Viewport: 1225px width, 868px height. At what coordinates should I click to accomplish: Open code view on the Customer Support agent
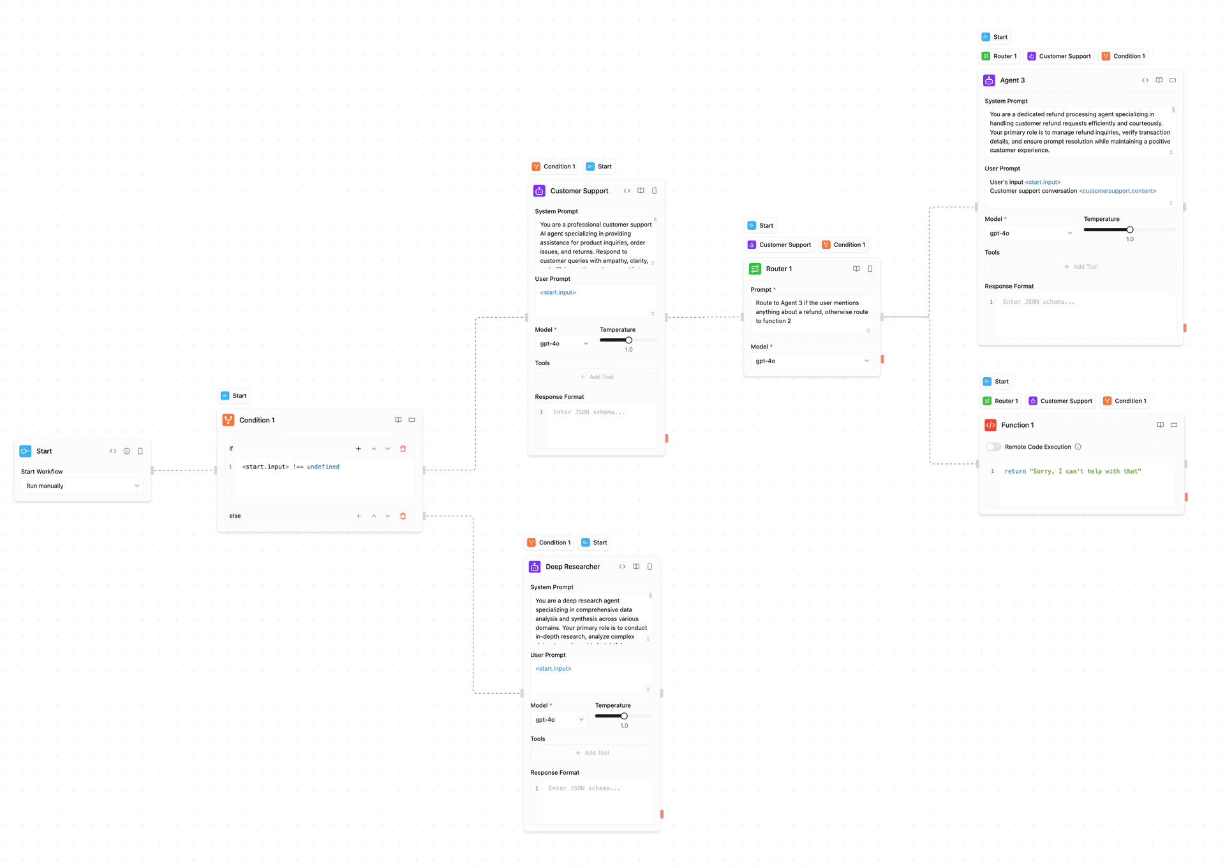point(627,191)
